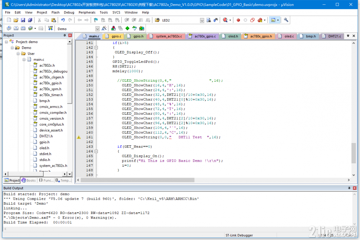Open a file using the folder icon
Viewport: 360px width, 240px height.
(16, 20)
